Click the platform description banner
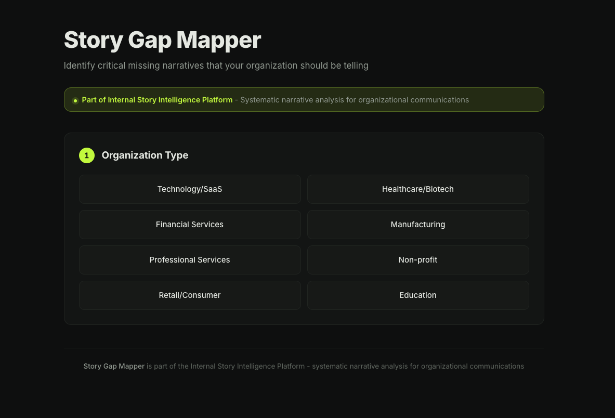The image size is (615, 418). pyautogui.click(x=304, y=99)
